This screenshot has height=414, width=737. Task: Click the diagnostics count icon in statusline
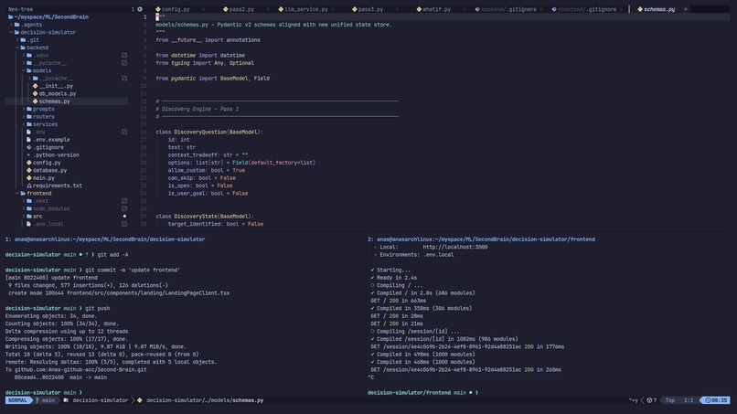pos(649,400)
